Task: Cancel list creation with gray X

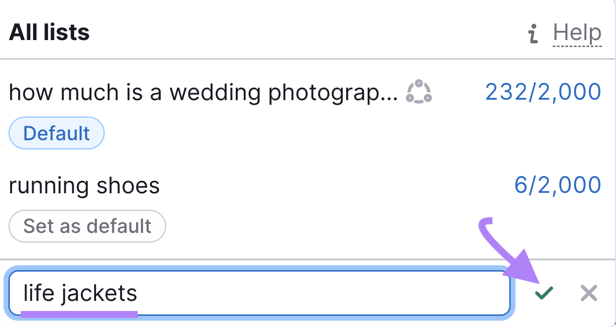Action: (x=589, y=293)
